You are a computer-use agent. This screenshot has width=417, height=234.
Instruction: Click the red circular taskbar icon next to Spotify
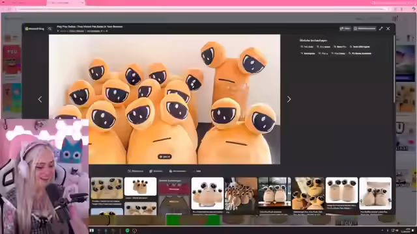point(135,231)
